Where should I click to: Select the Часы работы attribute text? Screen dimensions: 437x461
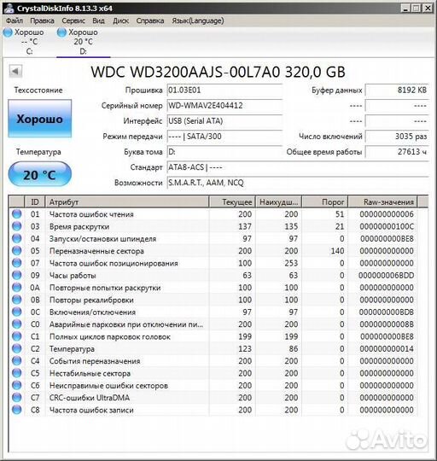[73, 276]
